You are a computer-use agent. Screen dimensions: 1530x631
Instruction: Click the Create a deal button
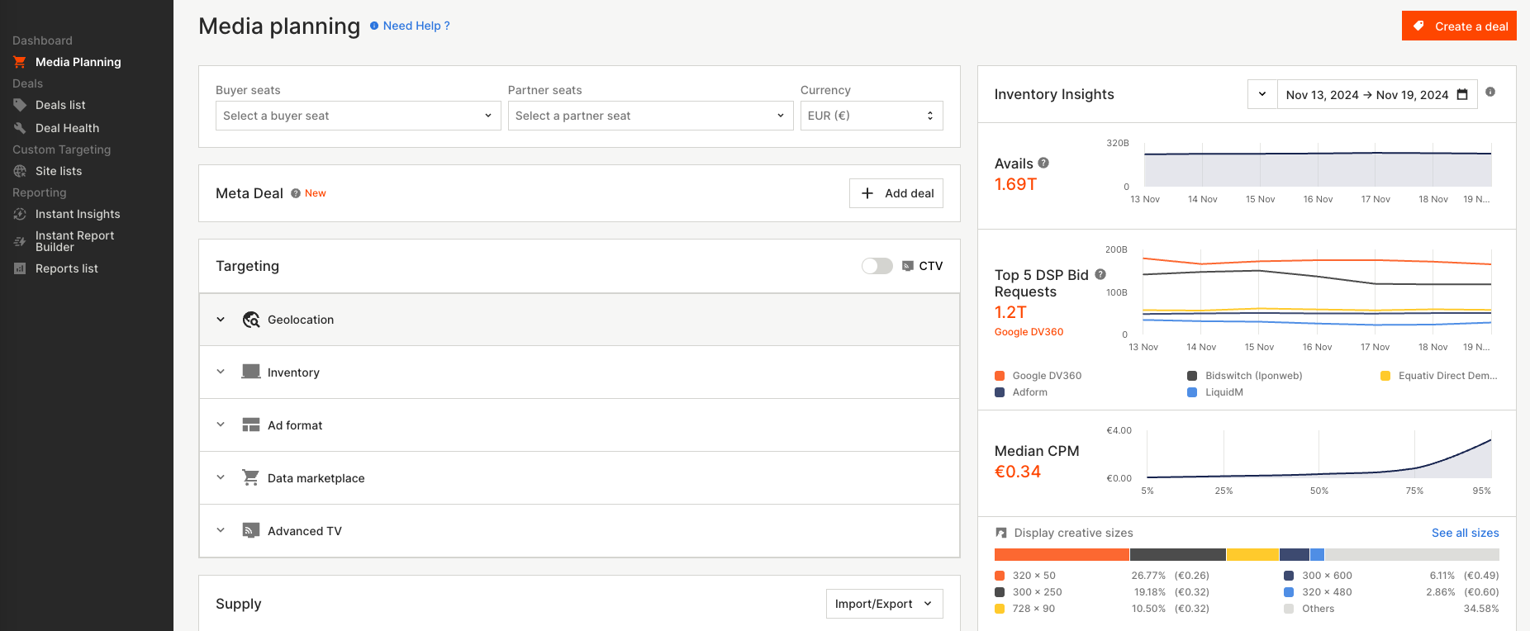click(1459, 26)
